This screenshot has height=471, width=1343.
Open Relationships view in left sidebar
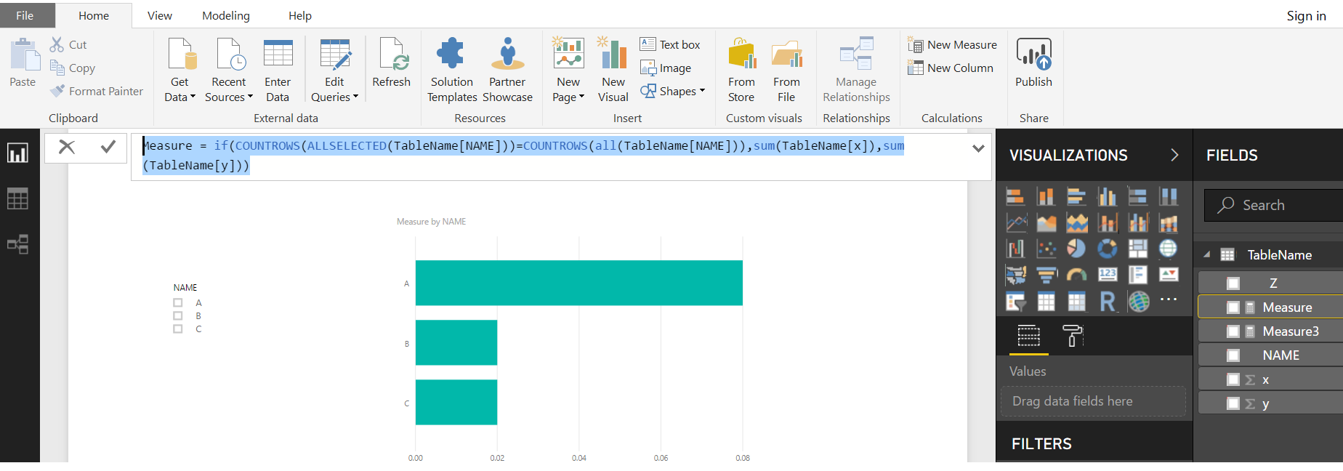pyautogui.click(x=17, y=244)
